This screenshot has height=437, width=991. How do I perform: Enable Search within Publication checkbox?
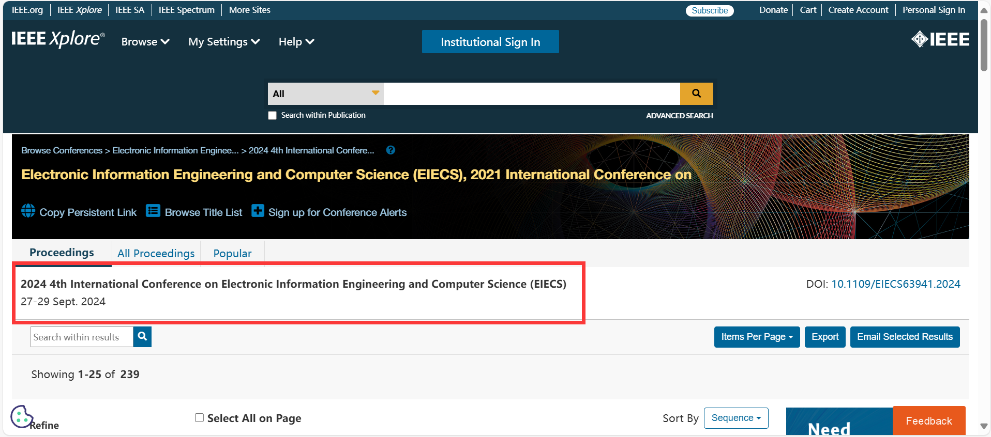[x=272, y=115]
